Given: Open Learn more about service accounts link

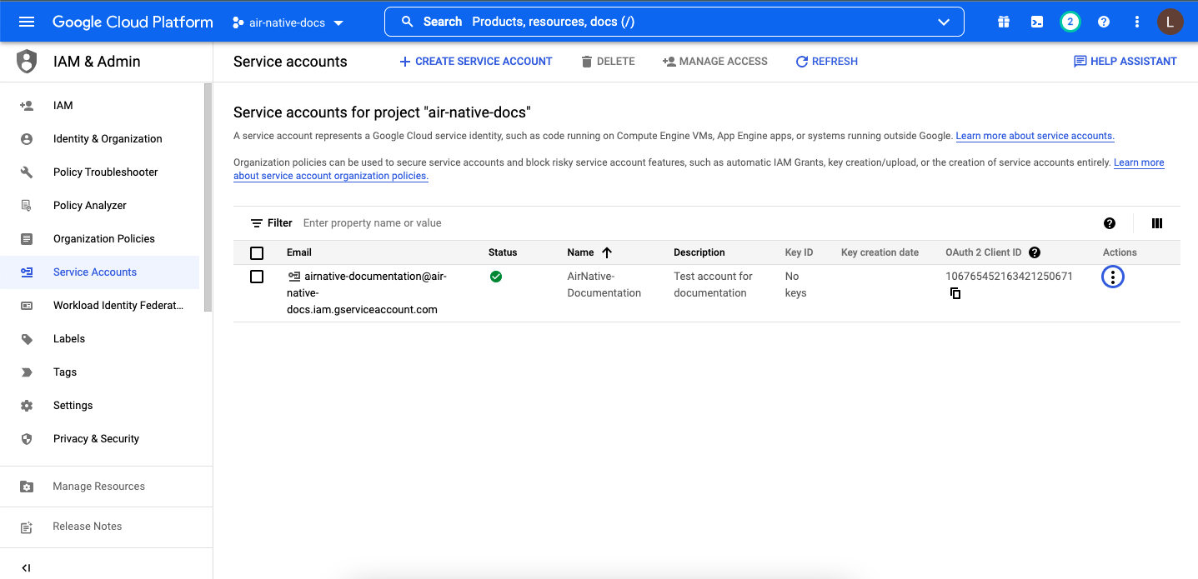Looking at the screenshot, I should pyautogui.click(x=1035, y=136).
